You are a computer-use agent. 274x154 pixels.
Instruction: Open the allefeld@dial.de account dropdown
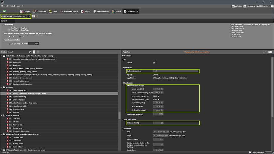(263, 6)
